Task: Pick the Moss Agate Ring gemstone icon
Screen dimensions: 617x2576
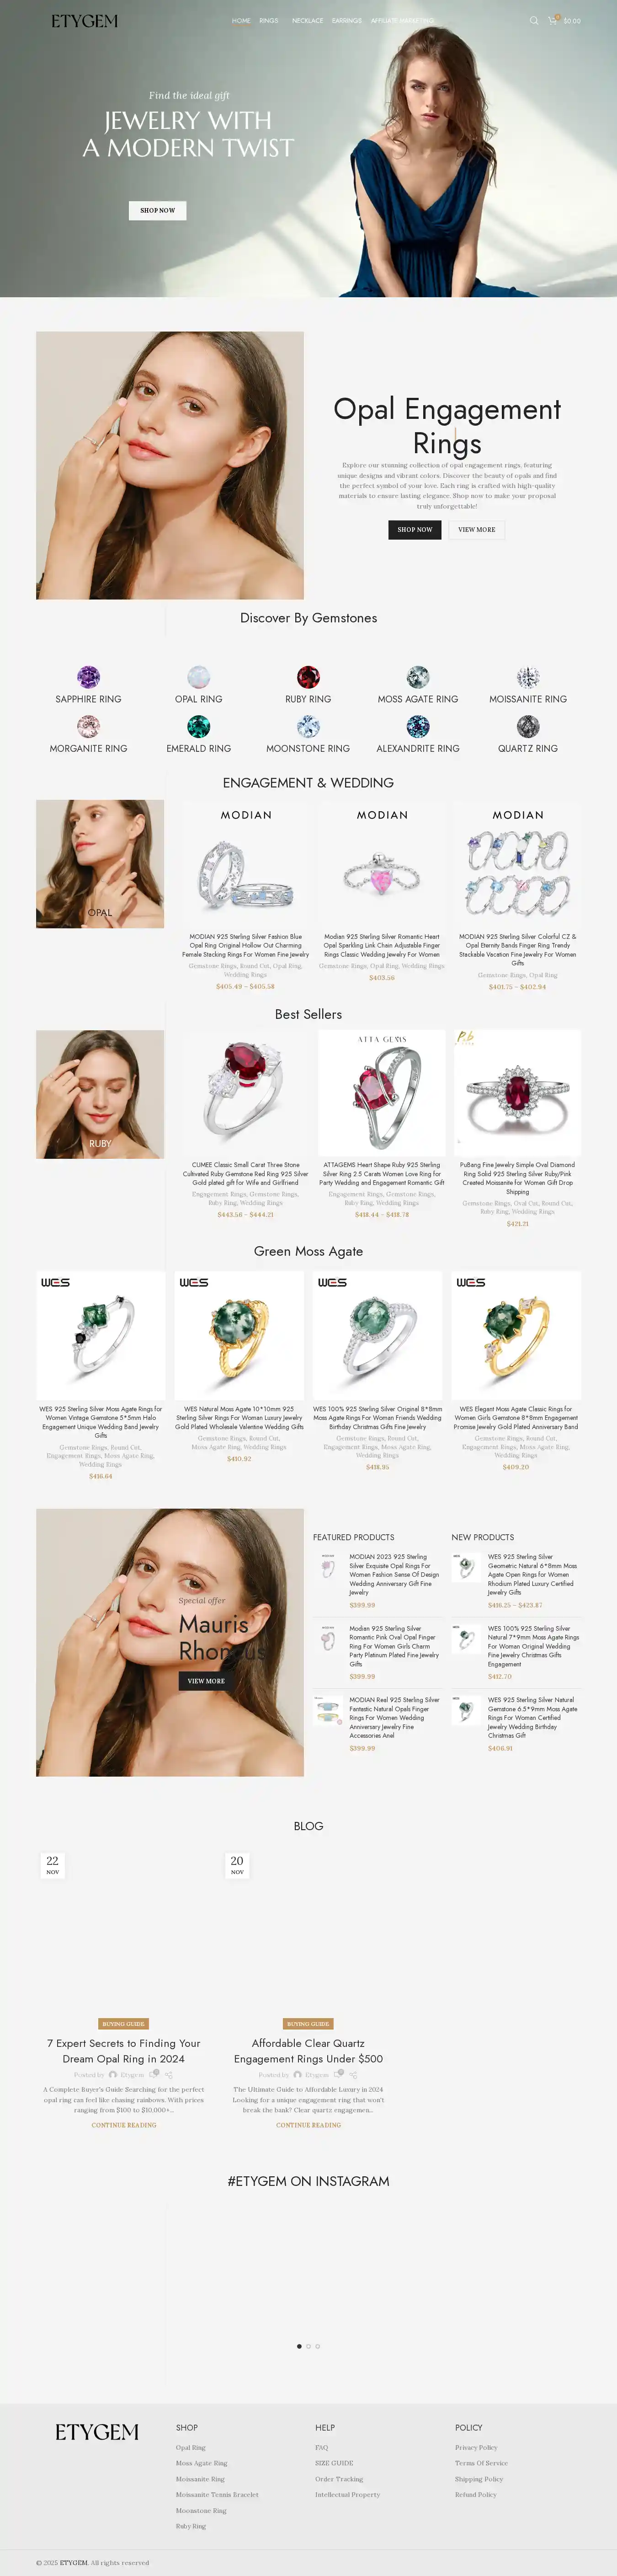Action: tap(418, 677)
